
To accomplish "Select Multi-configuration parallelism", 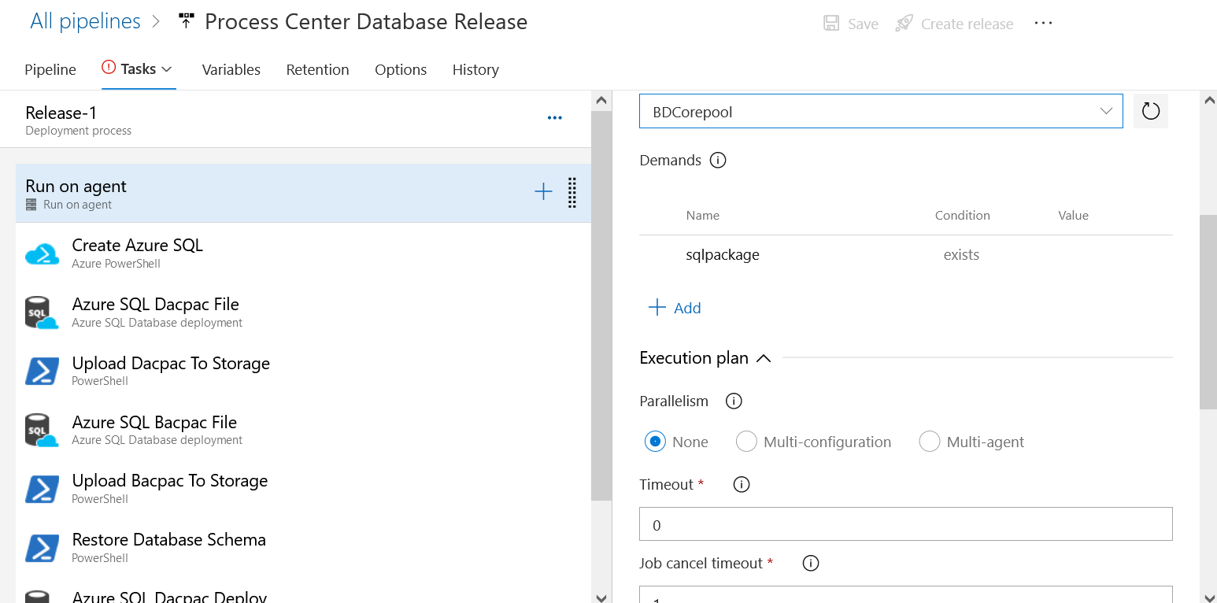I will point(746,442).
